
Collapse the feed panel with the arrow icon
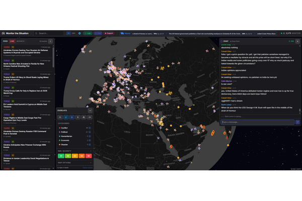coord(51,40)
